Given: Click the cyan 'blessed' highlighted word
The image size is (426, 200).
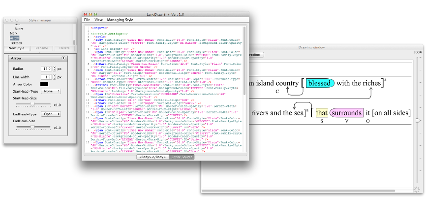Looking at the screenshot, I should 320,83.
